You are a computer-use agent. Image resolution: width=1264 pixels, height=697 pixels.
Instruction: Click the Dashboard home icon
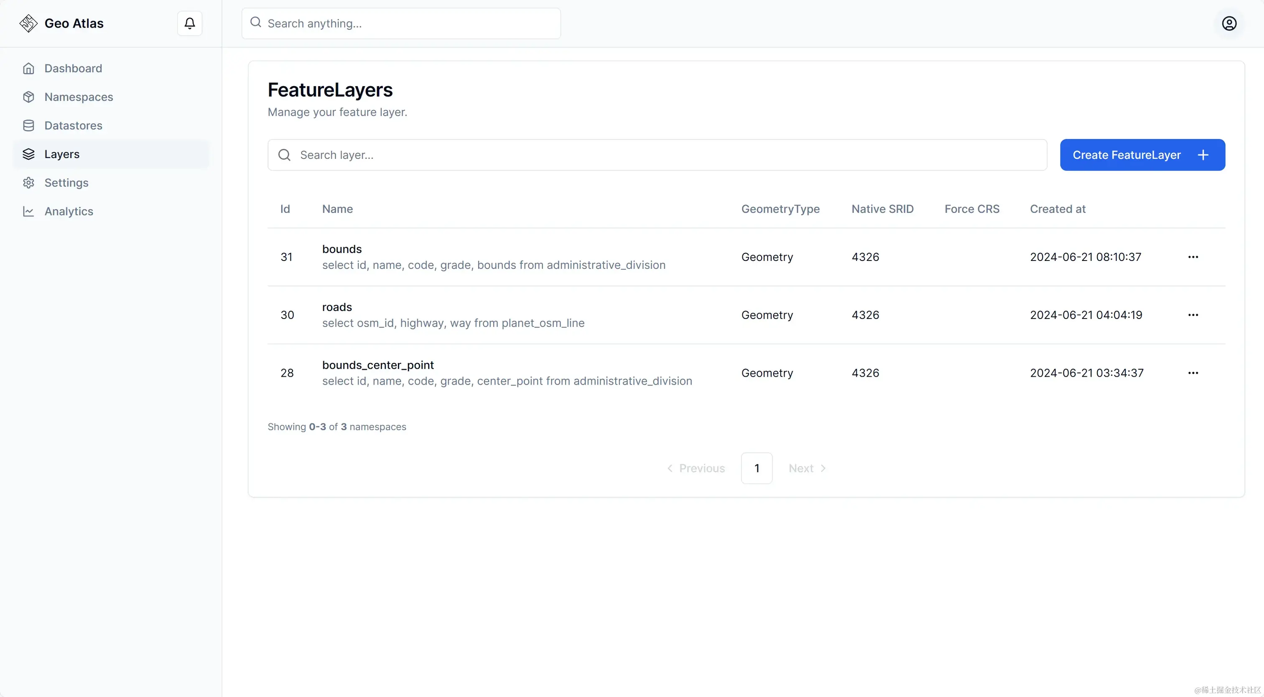(28, 68)
